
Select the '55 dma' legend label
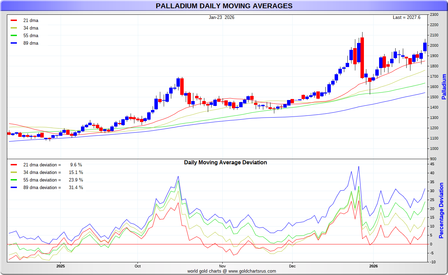31,36
